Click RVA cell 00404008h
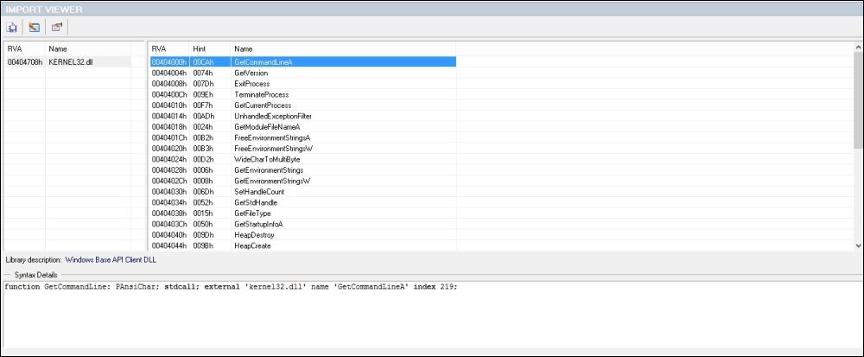Image resolution: width=864 pixels, height=357 pixels. coord(169,84)
